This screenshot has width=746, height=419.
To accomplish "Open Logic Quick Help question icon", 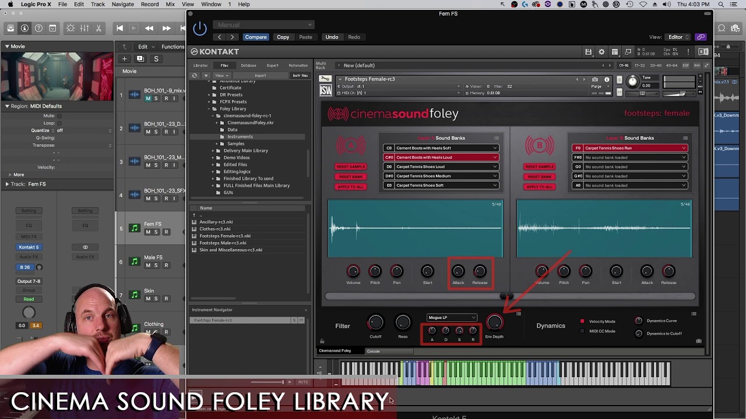I will click(38, 28).
